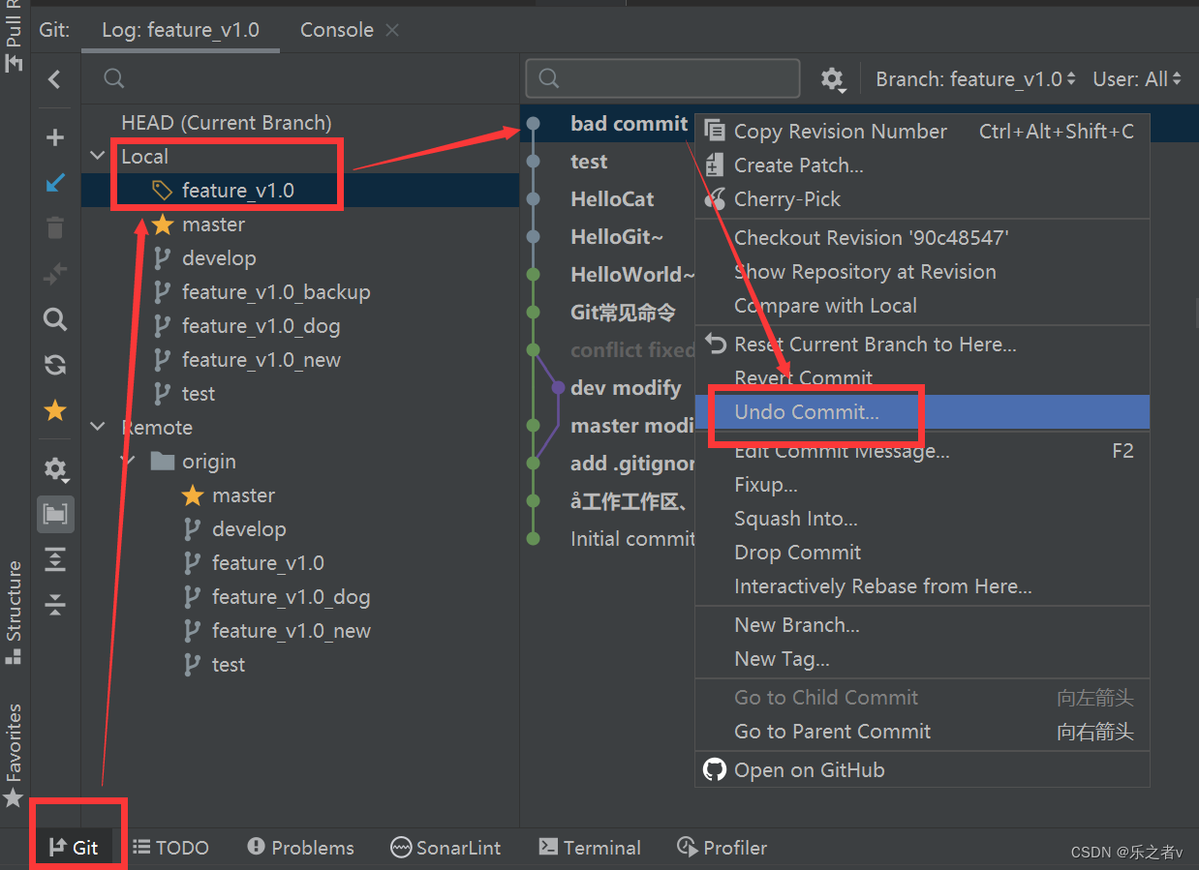The width and height of the screenshot is (1199, 870).
Task: Collapse the origin folder node
Action: (128, 462)
